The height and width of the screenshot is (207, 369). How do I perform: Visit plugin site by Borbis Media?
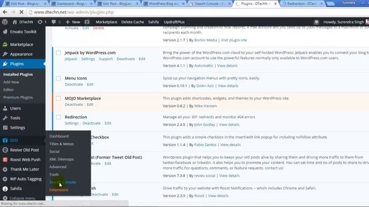click(234, 40)
